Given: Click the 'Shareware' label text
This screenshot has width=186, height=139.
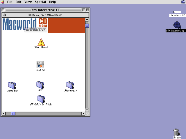Looking at the screenshot, I should click(70, 91).
